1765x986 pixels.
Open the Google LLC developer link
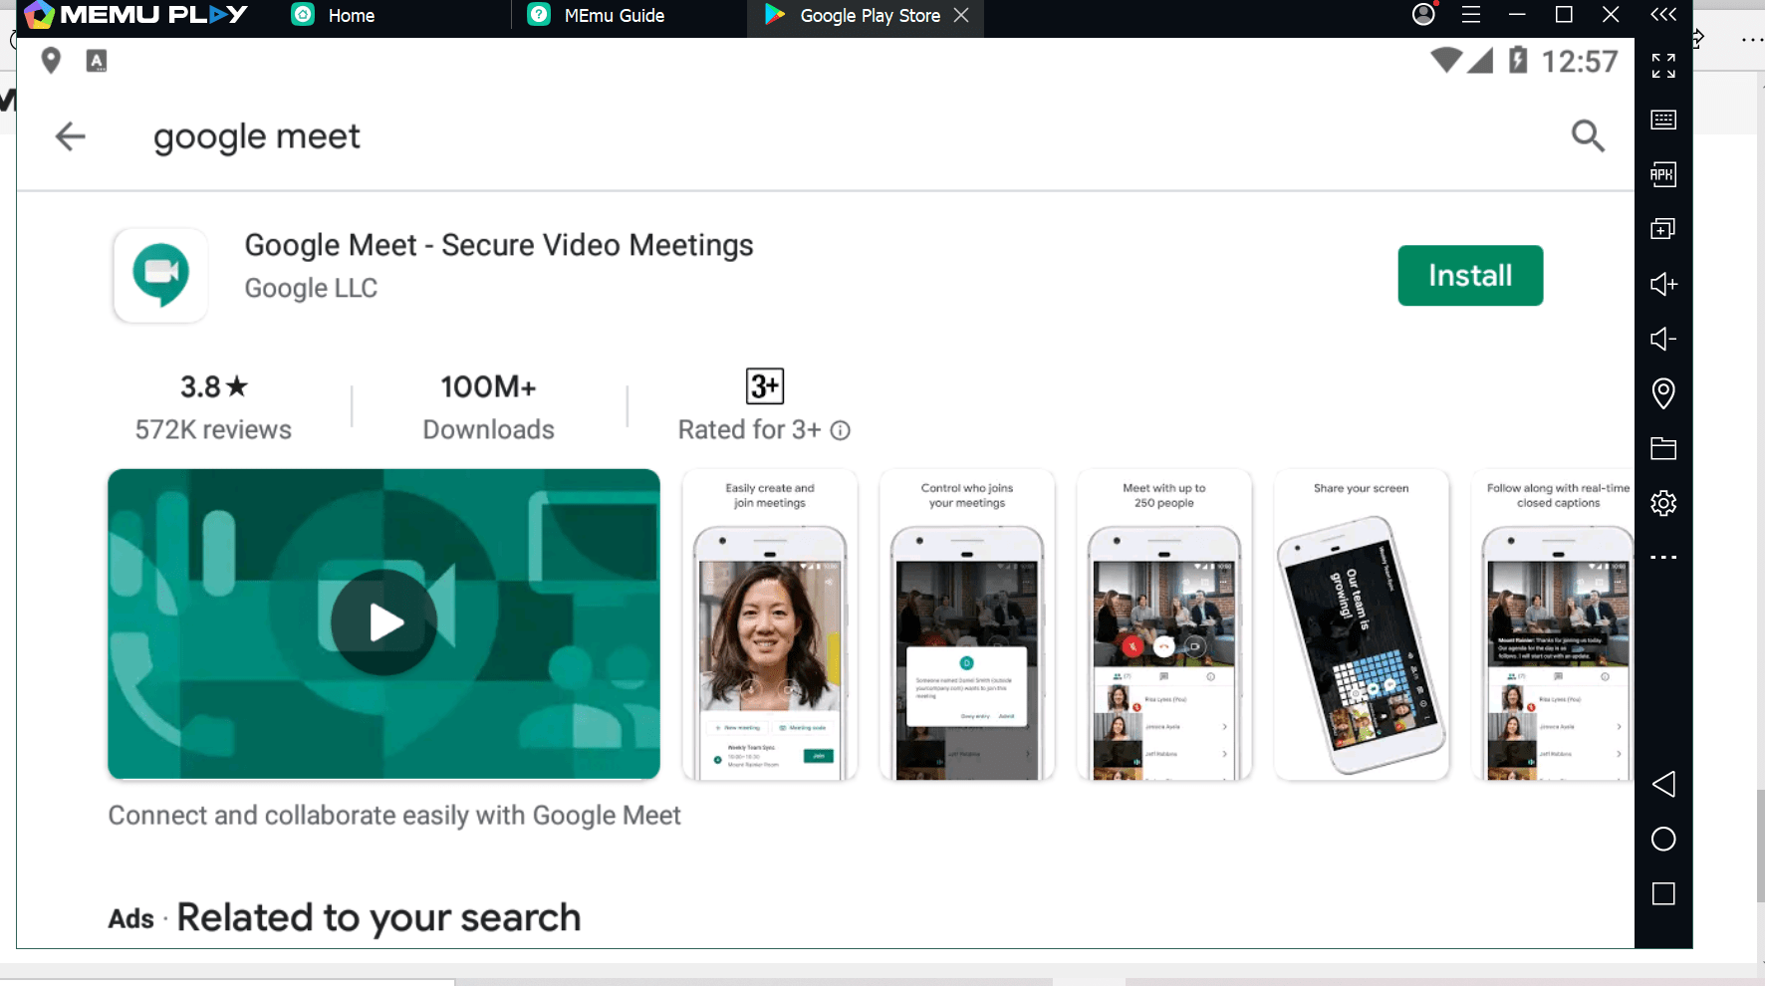(311, 288)
